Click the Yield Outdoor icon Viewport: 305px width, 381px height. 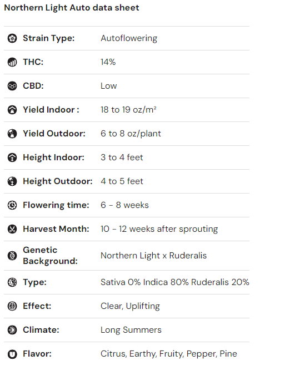coord(12,134)
